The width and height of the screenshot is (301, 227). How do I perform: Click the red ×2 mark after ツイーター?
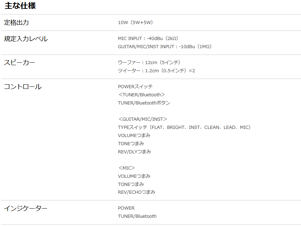(192, 70)
